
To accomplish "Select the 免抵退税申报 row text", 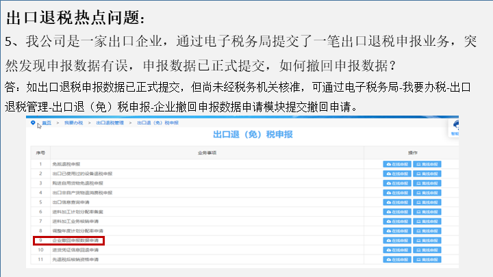I will click(x=66, y=164).
